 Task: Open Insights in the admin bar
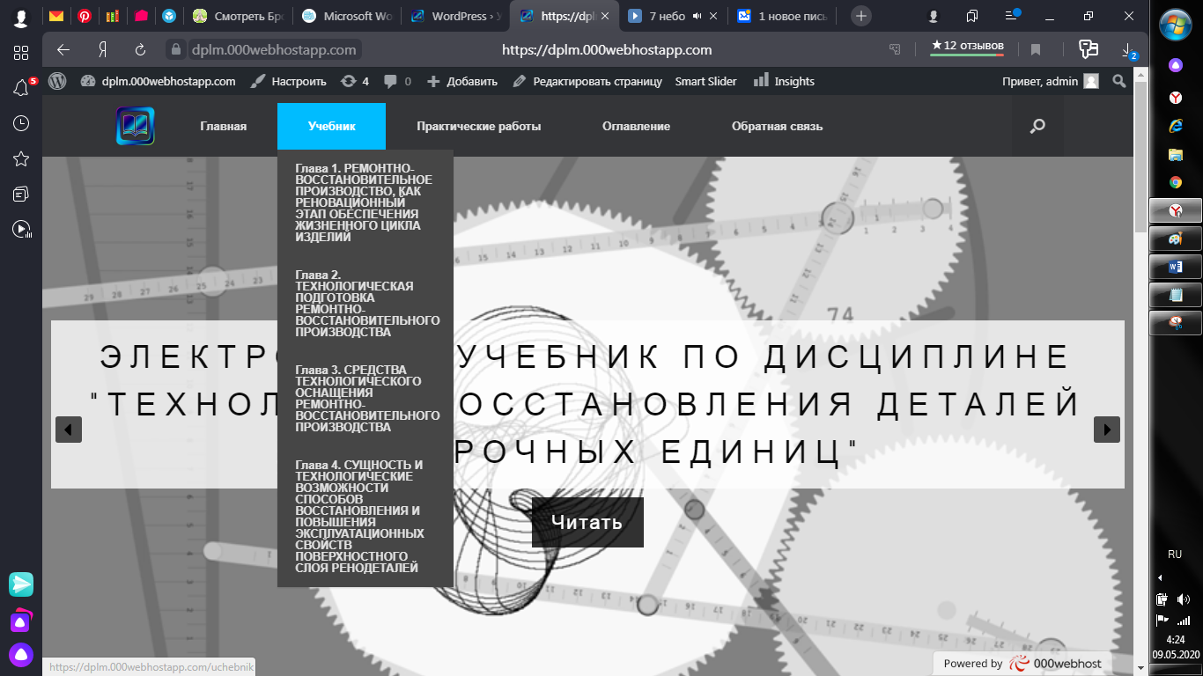(x=784, y=81)
